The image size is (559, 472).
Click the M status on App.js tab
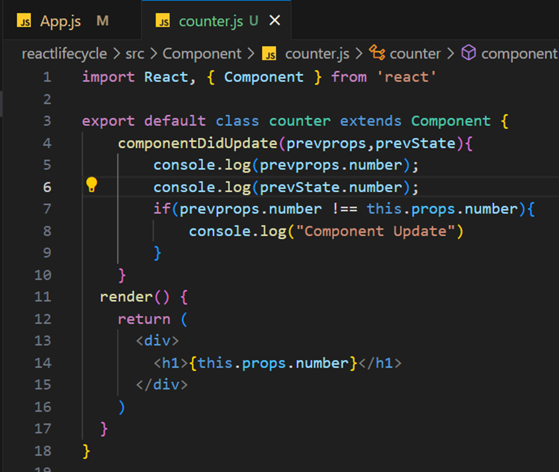pyautogui.click(x=102, y=21)
